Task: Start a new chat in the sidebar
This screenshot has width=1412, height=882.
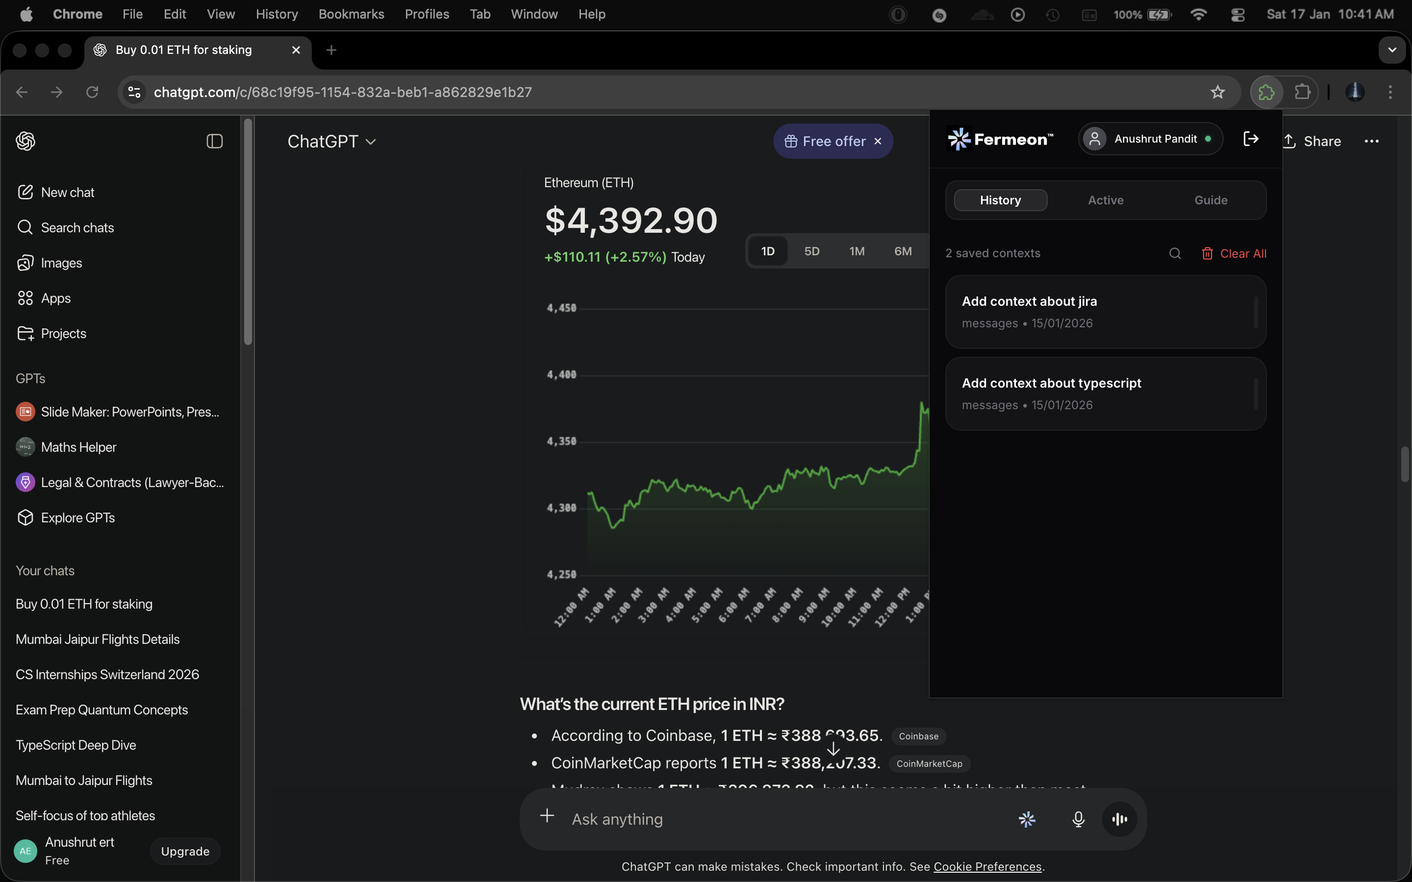Action: [x=67, y=192]
